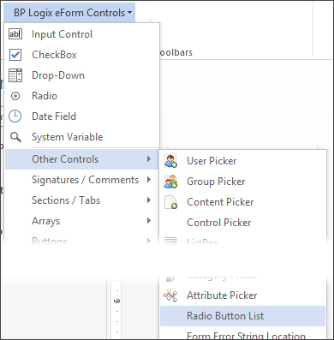Click the User Picker person icon
334x340 pixels.
coord(170,161)
